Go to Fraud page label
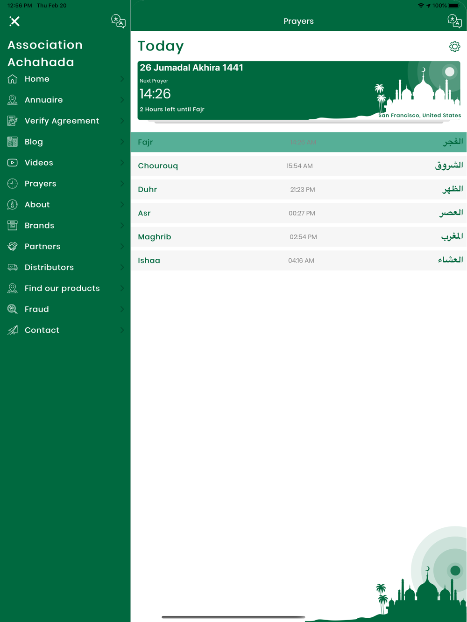Screen dimensions: 467x622 (36, 309)
